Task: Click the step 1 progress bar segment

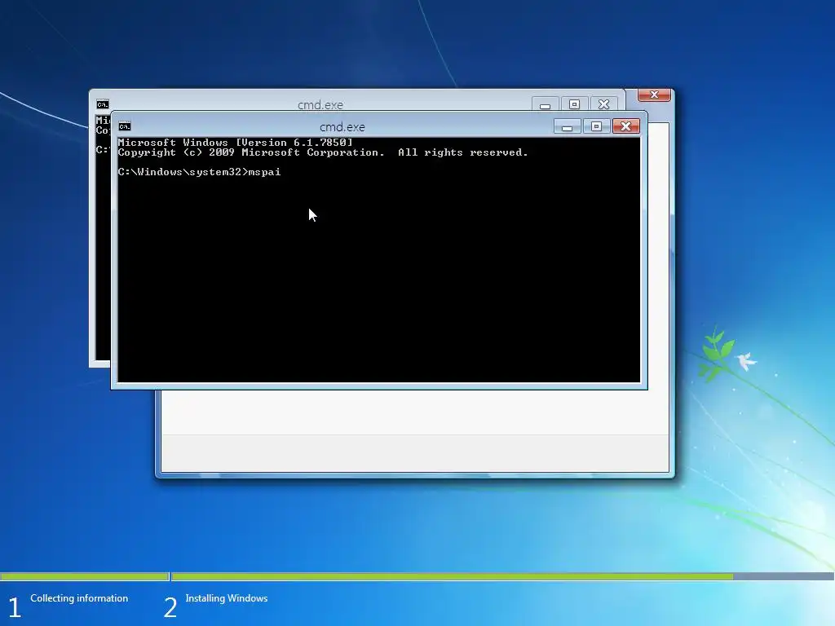Action: coord(84,576)
